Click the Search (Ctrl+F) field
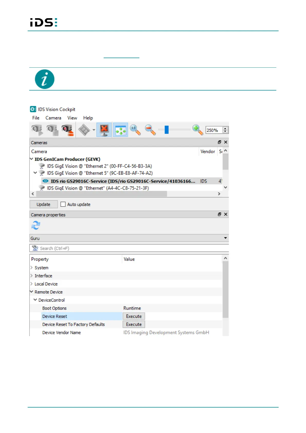Image resolution: width=306 pixels, height=433 pixels. pos(129,248)
